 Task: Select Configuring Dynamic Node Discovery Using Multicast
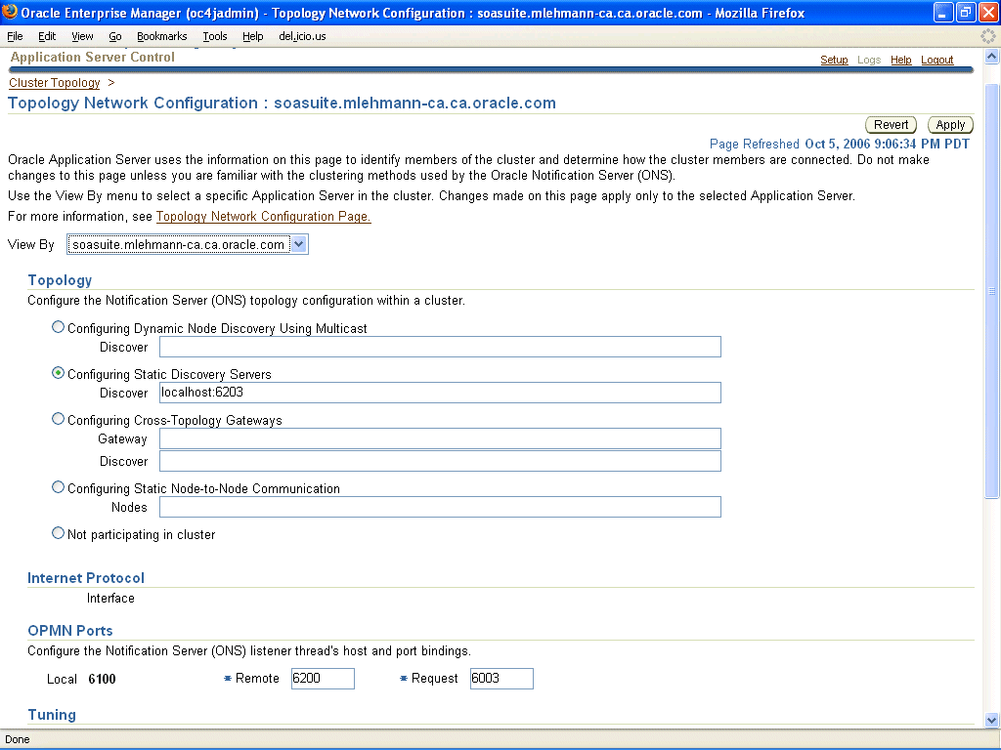click(x=58, y=327)
